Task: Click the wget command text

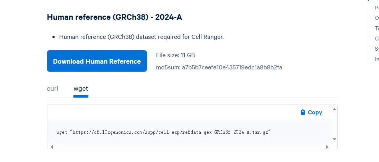Action: click(x=164, y=132)
